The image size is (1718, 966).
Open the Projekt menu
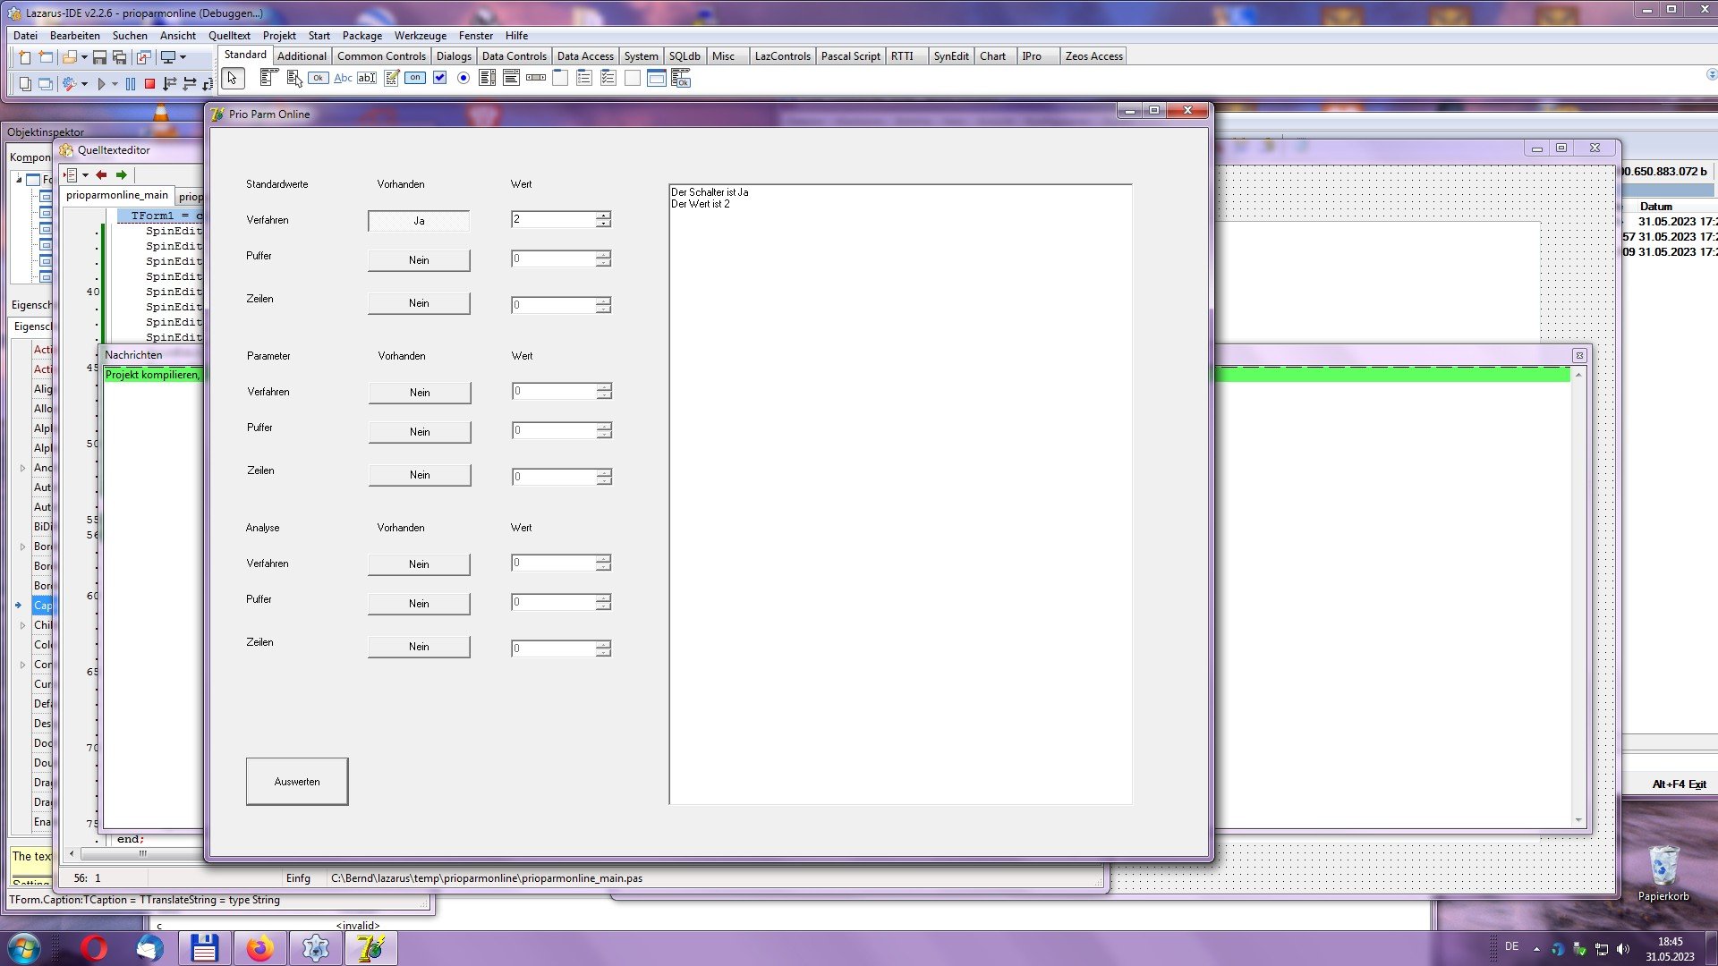(279, 36)
